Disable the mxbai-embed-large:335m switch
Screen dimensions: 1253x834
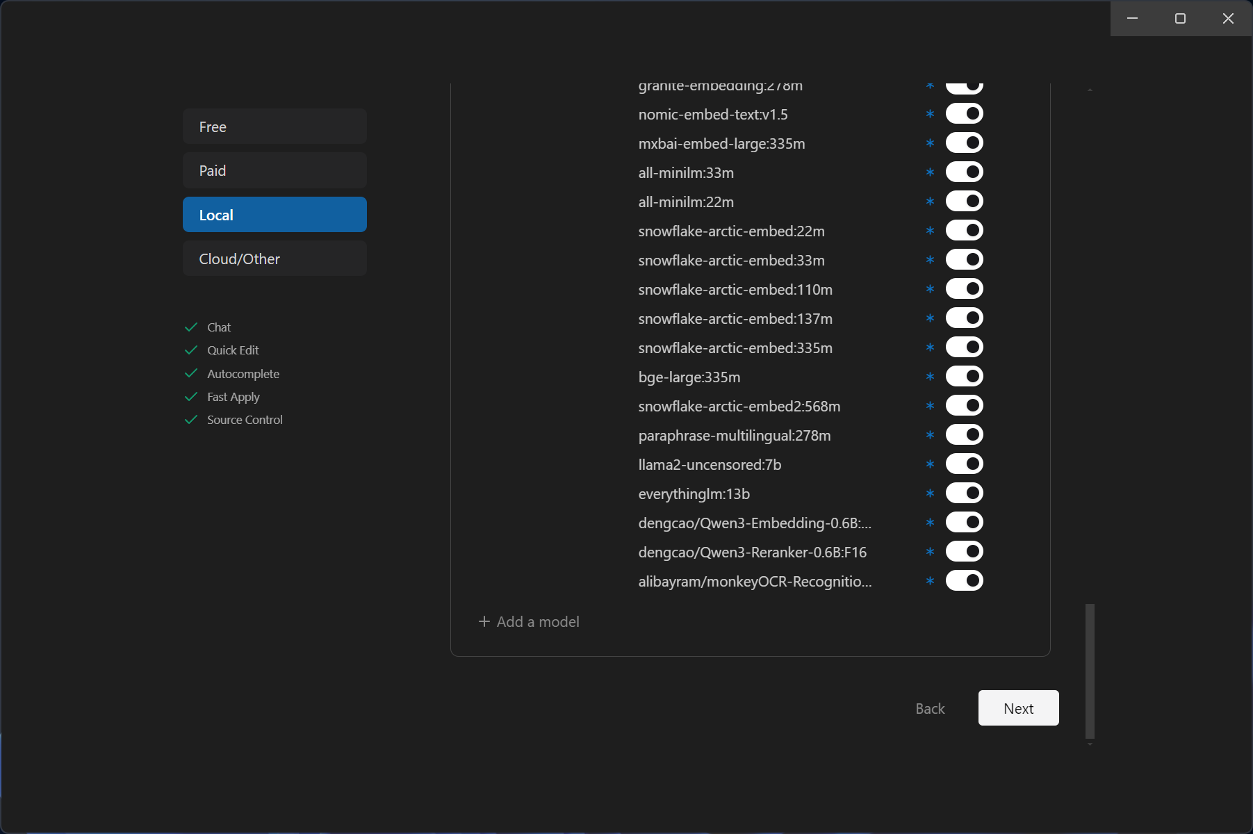coord(965,142)
